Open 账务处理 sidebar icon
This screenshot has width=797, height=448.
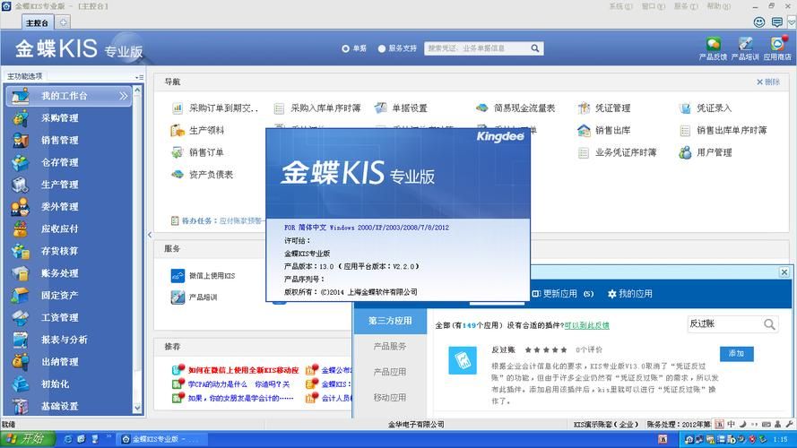click(21, 273)
